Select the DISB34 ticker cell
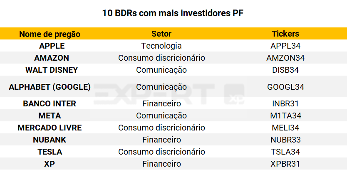Screen dimensions: 347x182 point(285,70)
